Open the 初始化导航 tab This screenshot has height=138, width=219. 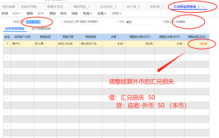29,7
